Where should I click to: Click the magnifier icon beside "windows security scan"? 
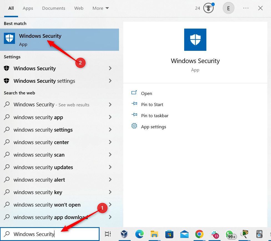tap(7, 155)
